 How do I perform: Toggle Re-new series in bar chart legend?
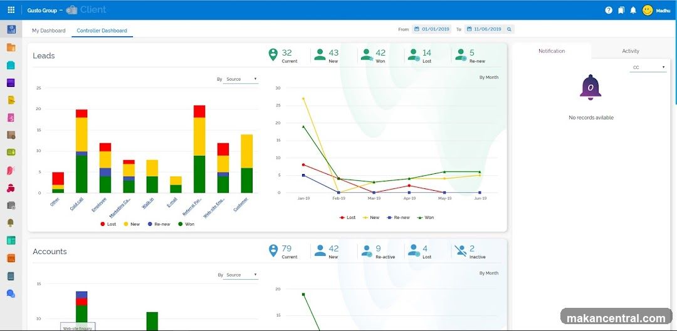tap(159, 224)
